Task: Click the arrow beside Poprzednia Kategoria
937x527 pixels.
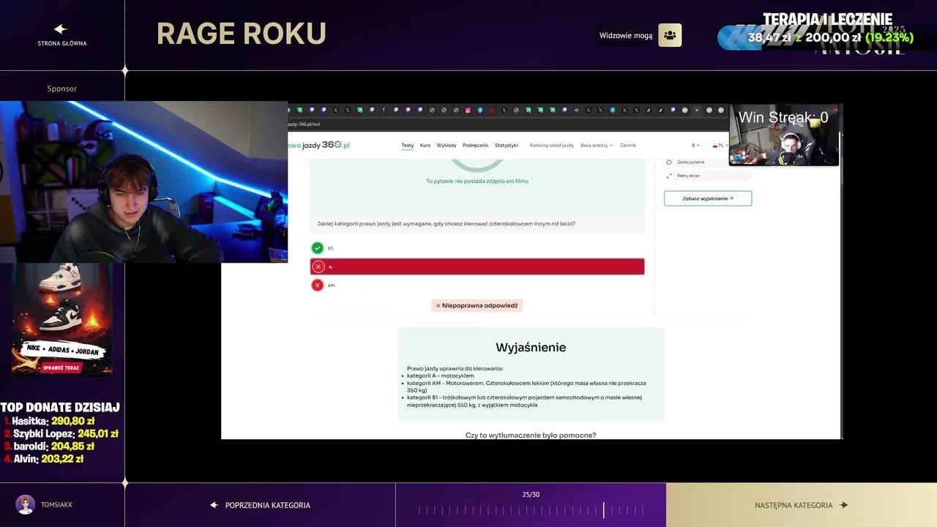Action: coord(214,505)
